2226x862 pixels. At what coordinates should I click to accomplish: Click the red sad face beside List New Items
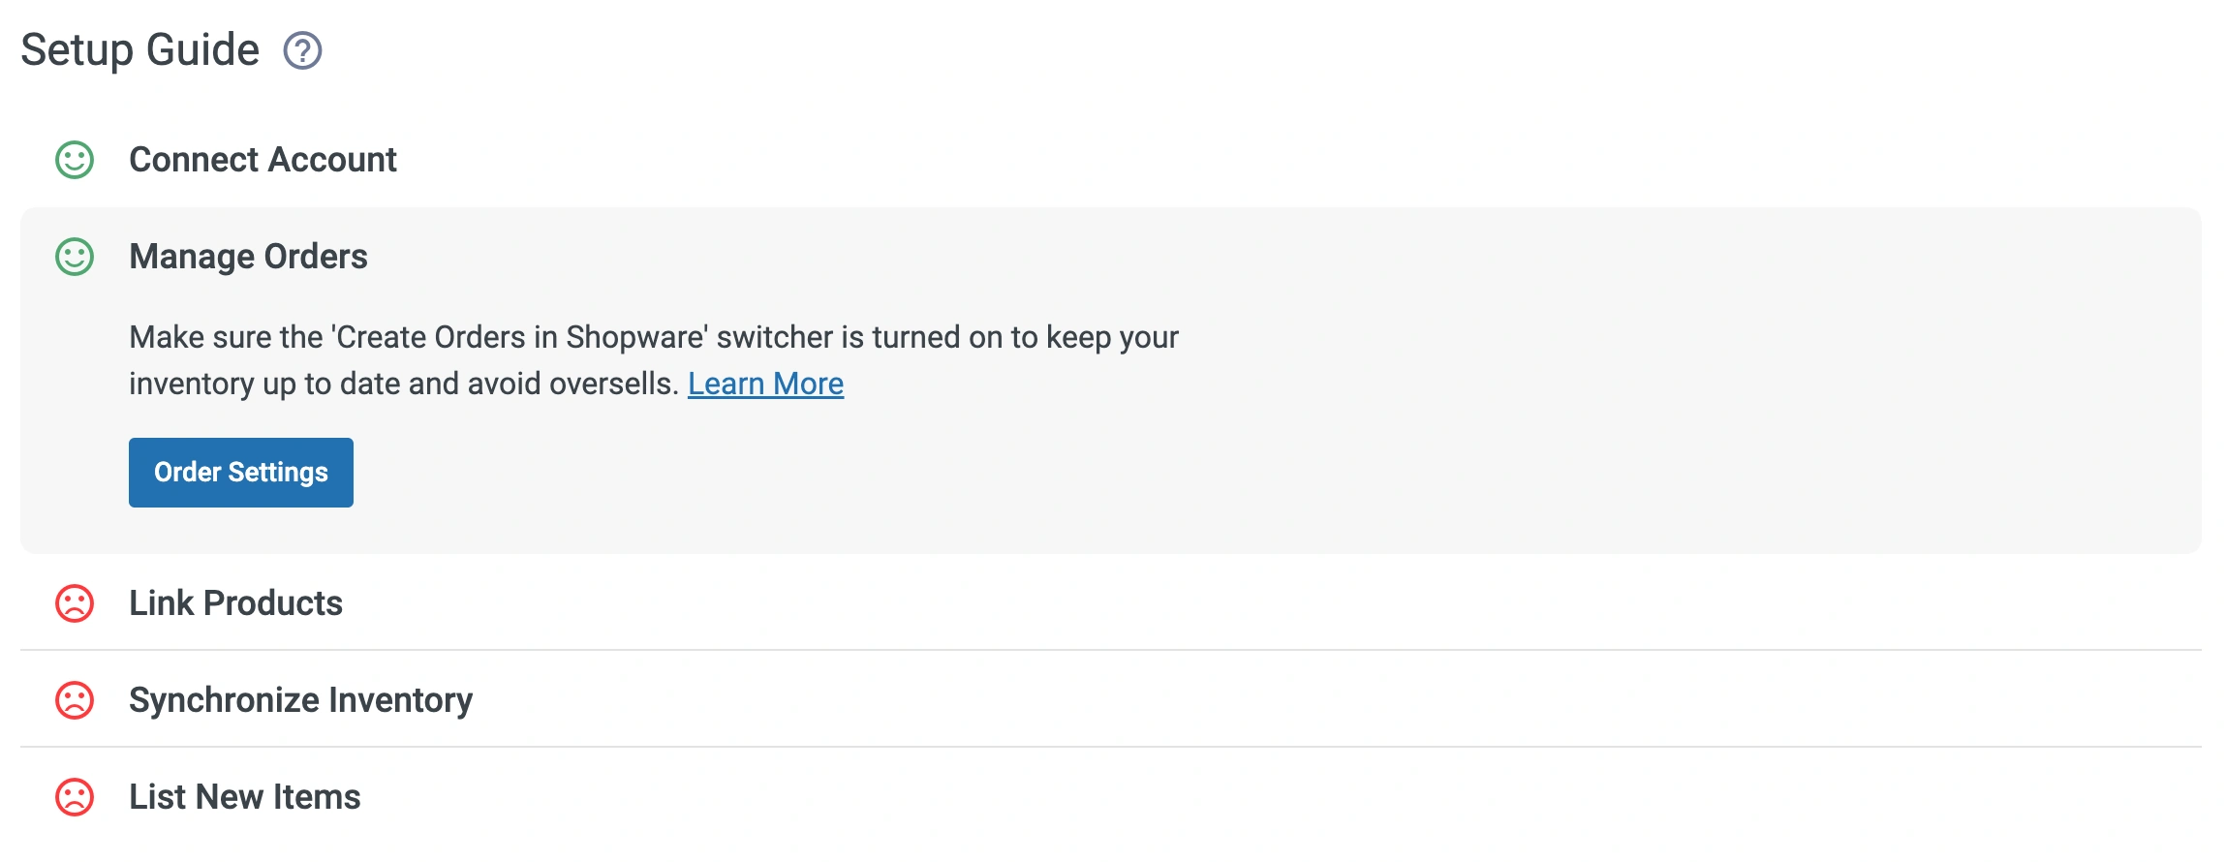(75, 797)
